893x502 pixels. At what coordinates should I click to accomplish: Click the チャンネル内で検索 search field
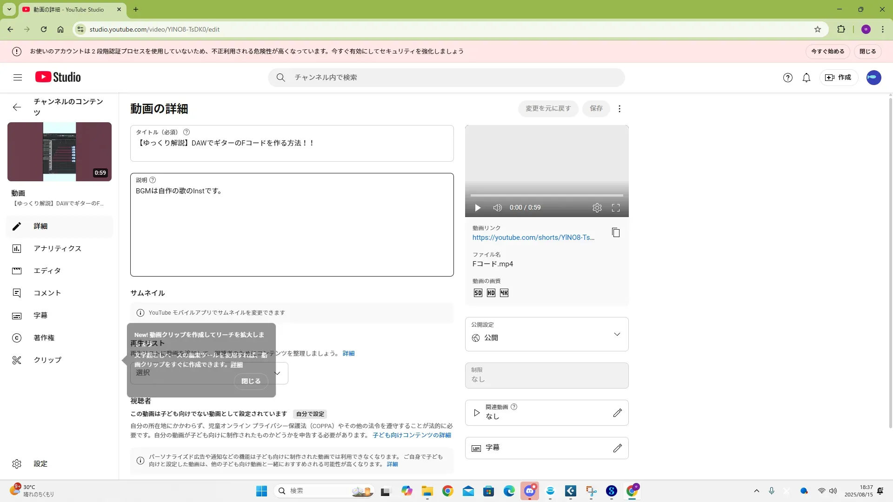446,78
